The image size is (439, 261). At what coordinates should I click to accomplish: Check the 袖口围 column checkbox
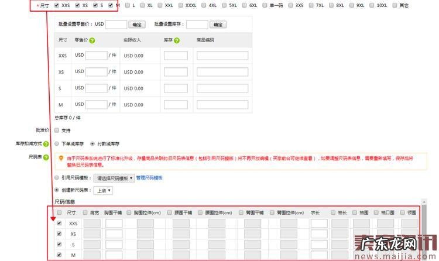pos(376,212)
